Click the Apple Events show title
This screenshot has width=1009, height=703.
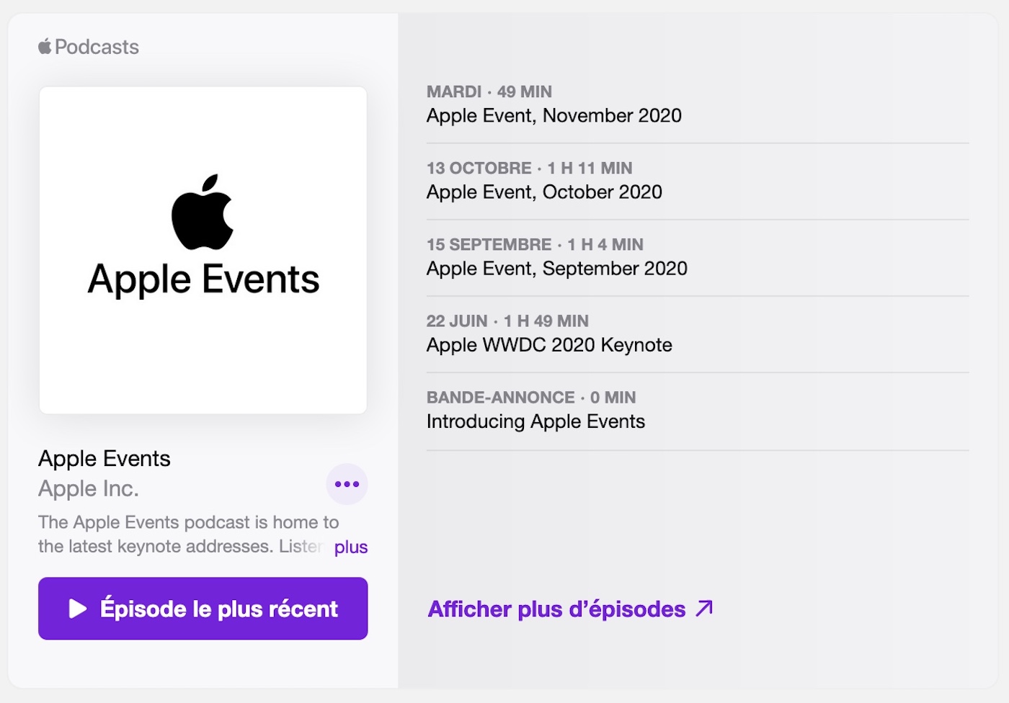point(105,458)
